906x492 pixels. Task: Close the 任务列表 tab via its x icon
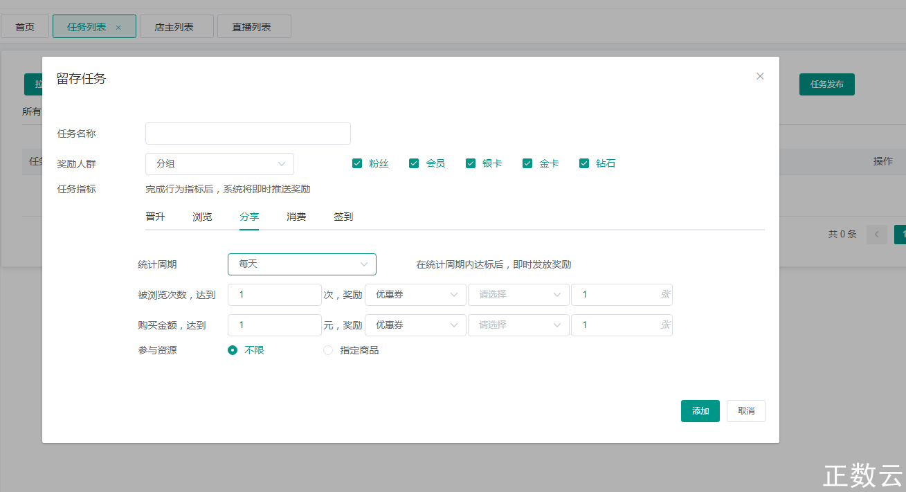point(118,28)
